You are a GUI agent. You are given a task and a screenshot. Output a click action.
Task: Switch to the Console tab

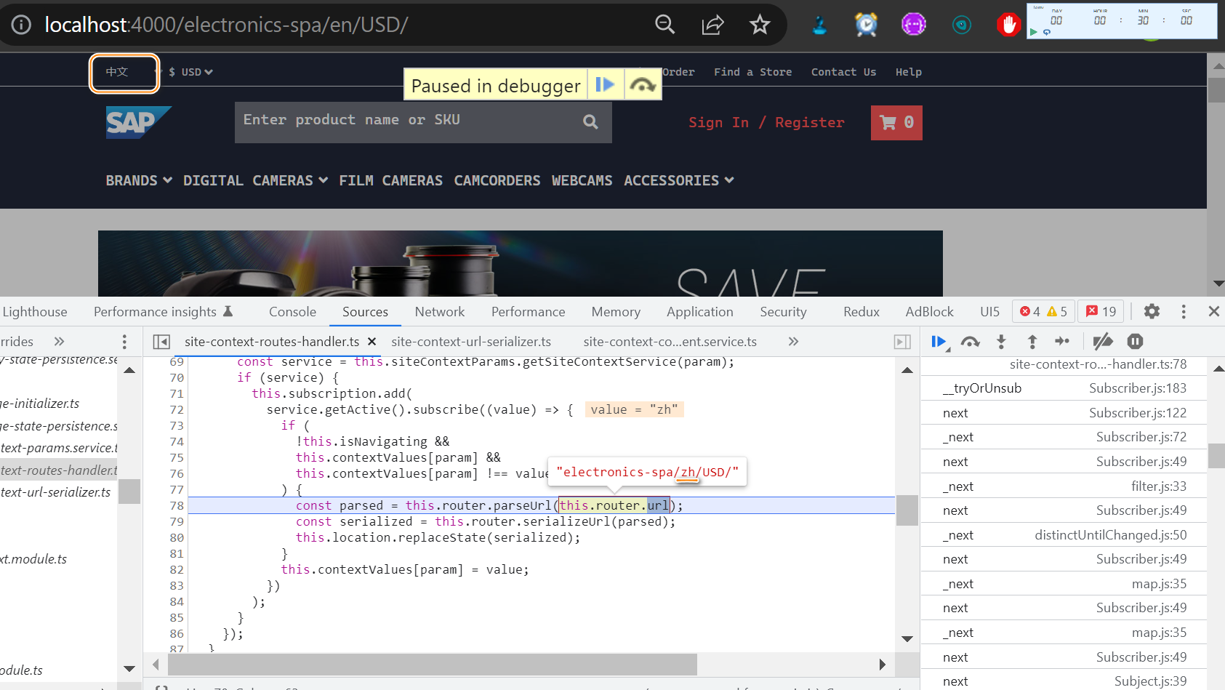coord(292,312)
